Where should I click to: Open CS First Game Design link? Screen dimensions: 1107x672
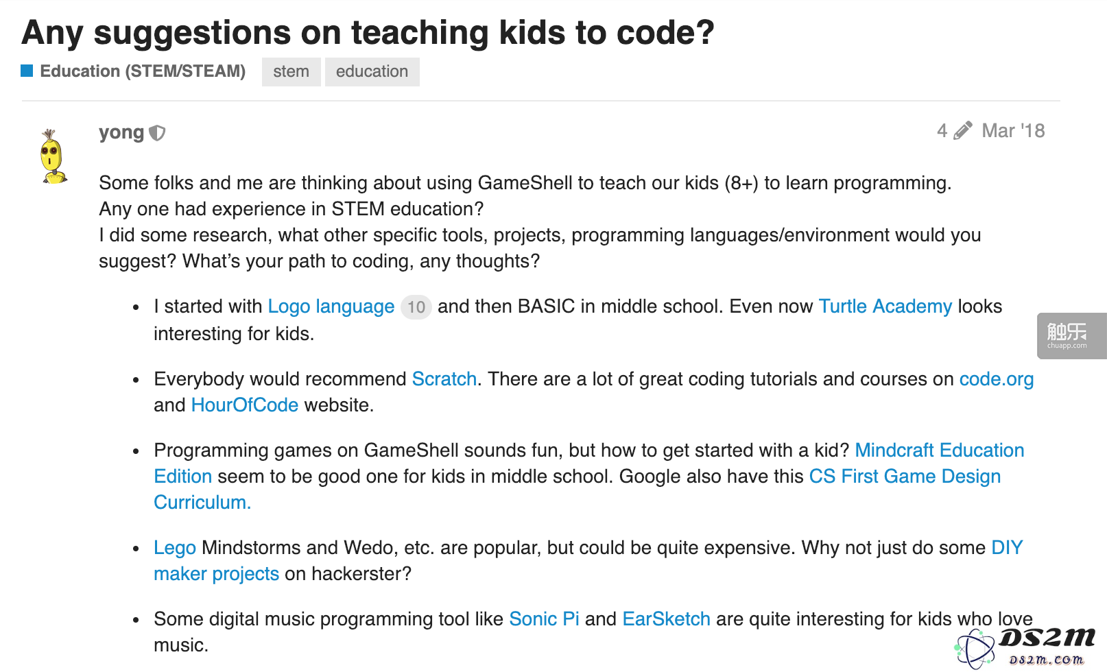click(905, 477)
